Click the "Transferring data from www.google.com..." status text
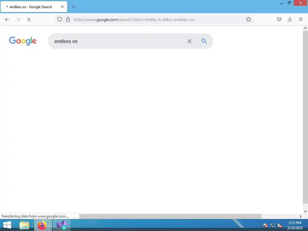 point(35,216)
